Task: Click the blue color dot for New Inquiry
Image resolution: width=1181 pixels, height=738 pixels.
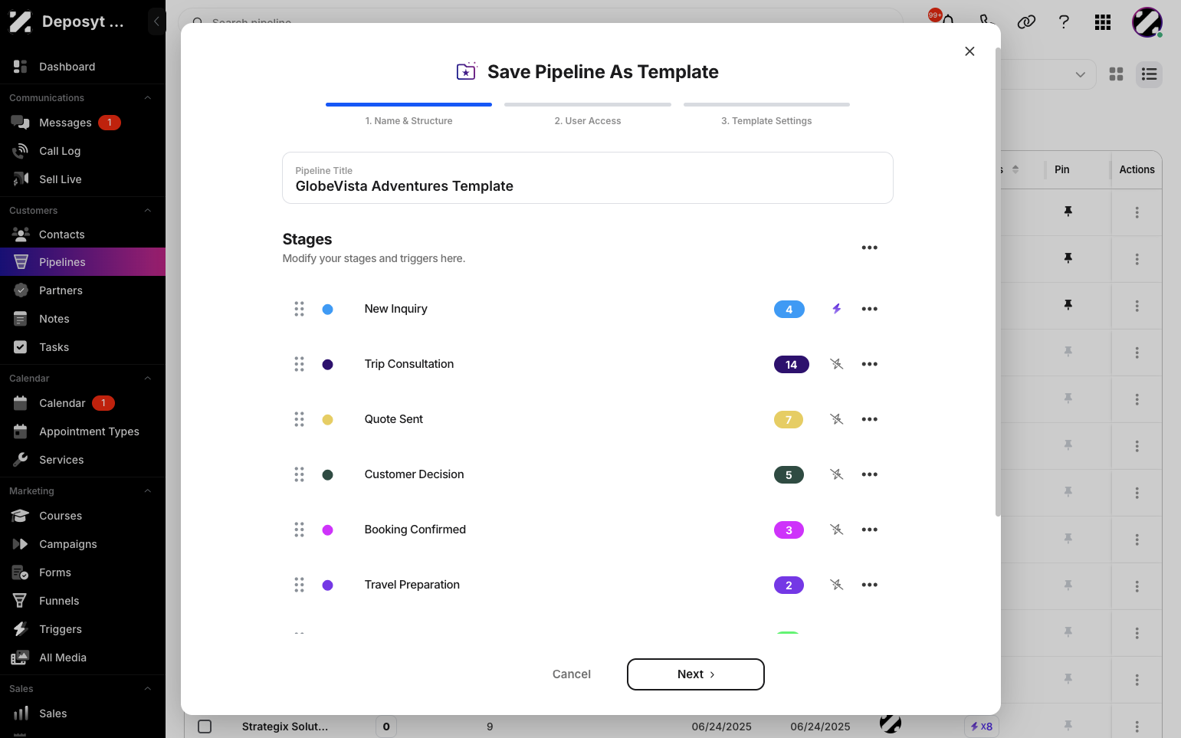Action: 327,310
